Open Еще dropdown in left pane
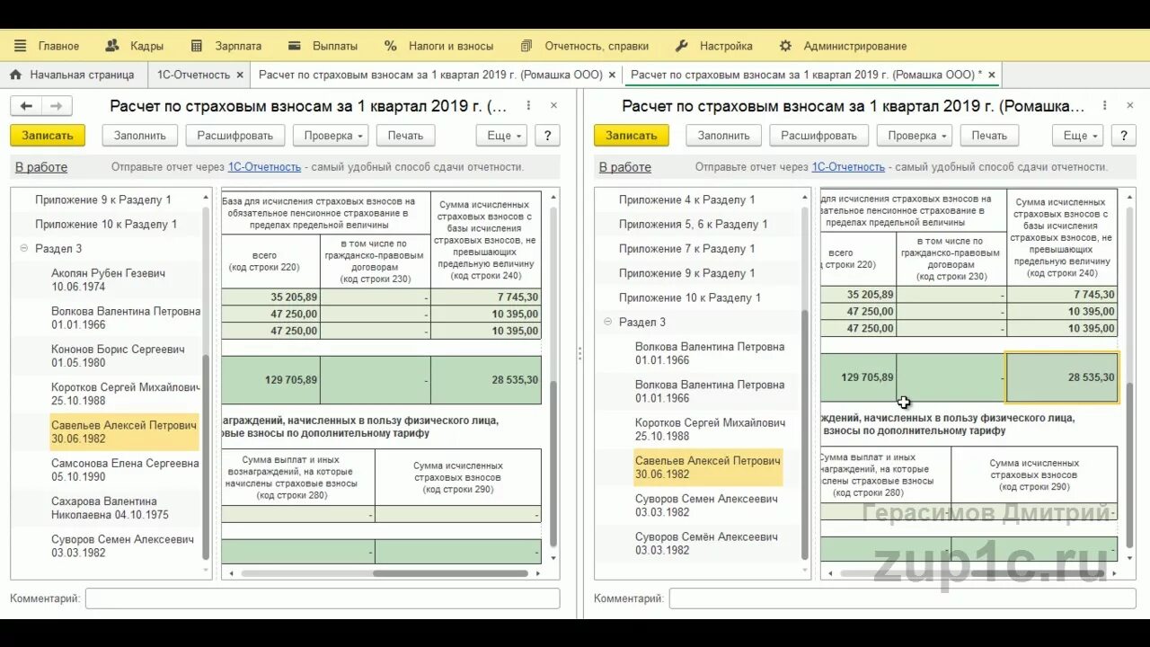1150x647 pixels. pos(500,136)
